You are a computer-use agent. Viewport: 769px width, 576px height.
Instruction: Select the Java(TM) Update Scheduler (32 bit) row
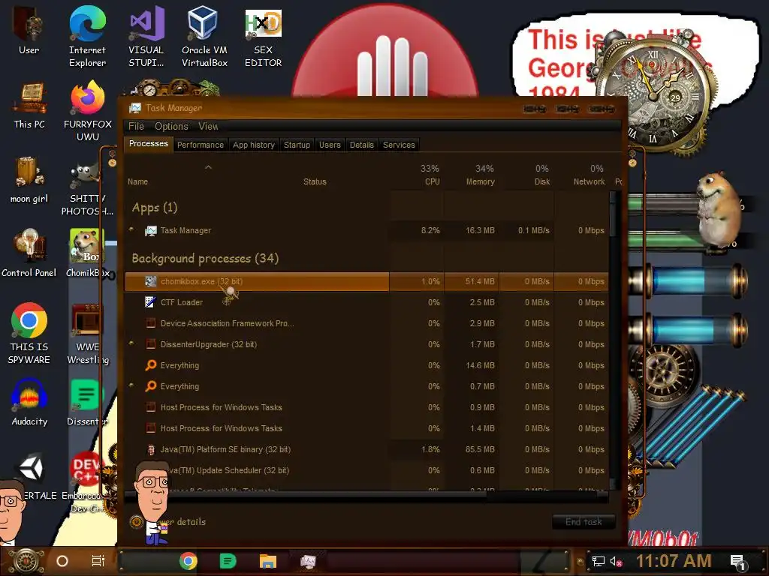pyautogui.click(x=366, y=471)
